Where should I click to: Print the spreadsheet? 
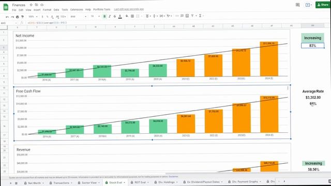coord(18,17)
